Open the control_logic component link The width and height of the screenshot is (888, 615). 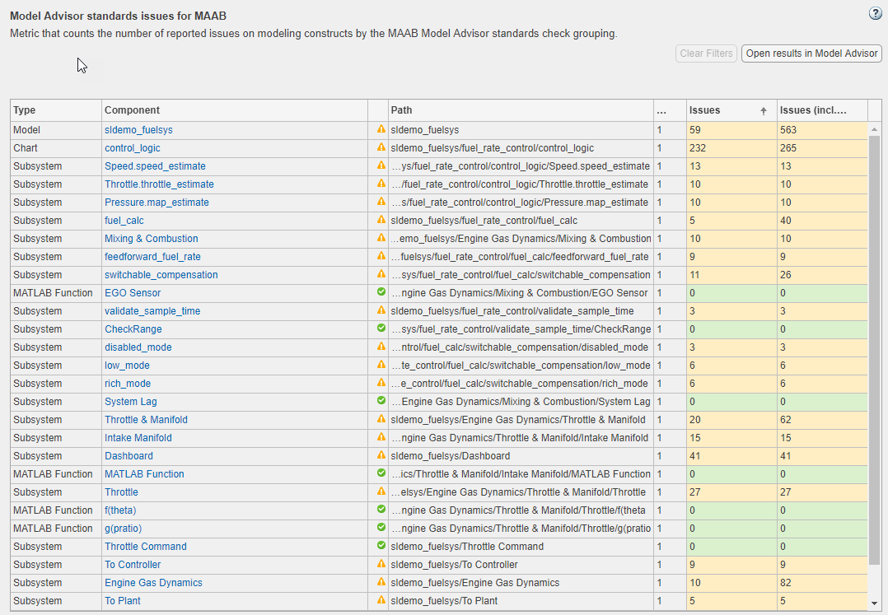[x=132, y=148]
